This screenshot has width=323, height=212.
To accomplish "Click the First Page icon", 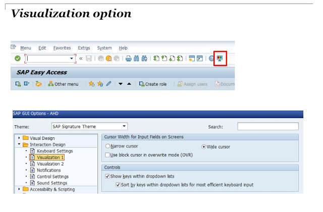I will coord(156,59).
